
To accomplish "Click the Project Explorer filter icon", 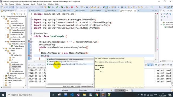I will click(x=17, y=14).
